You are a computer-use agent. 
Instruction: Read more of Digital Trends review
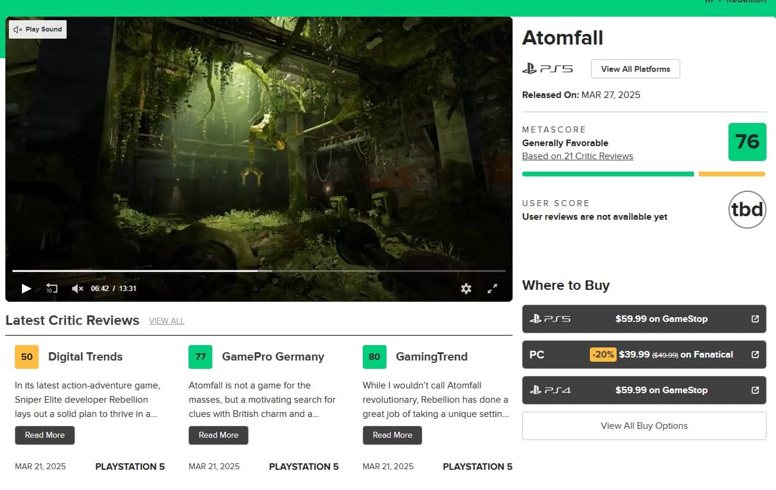(x=45, y=435)
